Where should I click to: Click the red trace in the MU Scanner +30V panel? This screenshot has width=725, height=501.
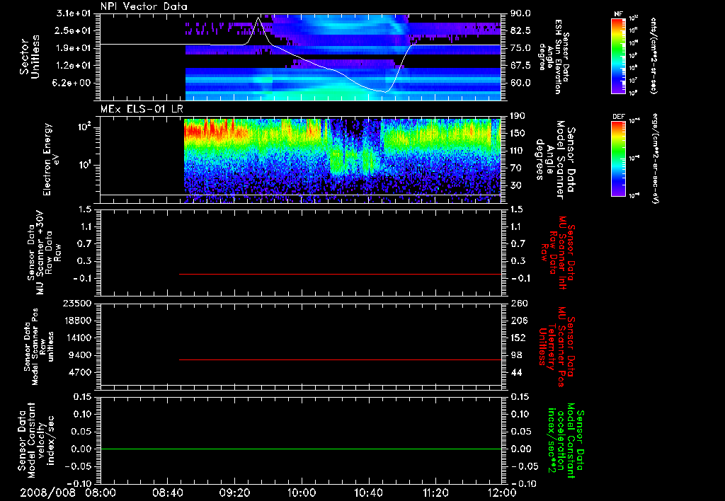tap(341, 274)
